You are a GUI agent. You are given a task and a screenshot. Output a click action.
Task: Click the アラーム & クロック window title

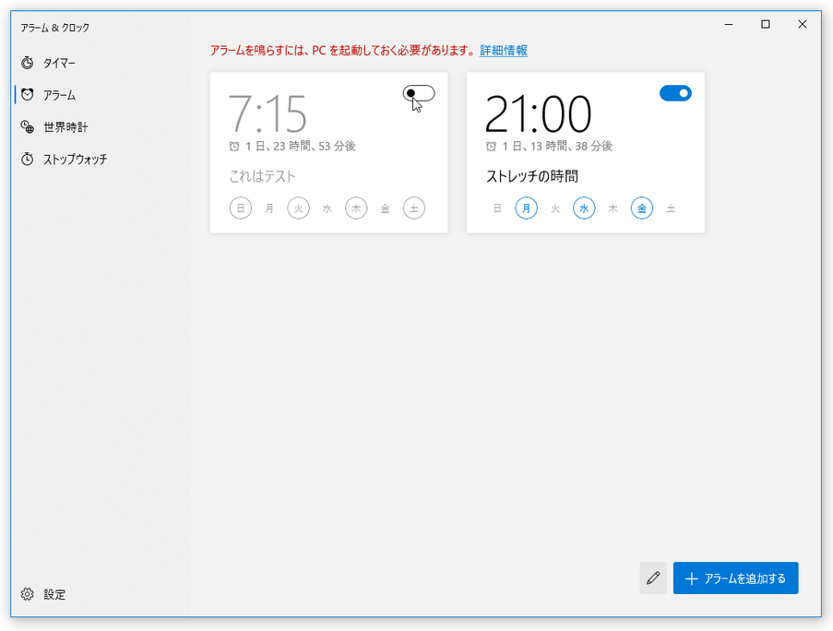pyautogui.click(x=54, y=28)
